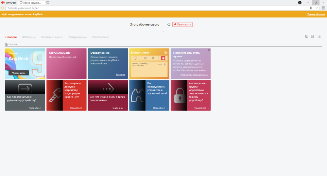Click the file transfer icon in the address bar
Image resolution: width=327 pixels, height=176 pixels.
311,8
